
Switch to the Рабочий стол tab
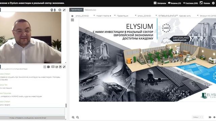click(x=90, y=10)
